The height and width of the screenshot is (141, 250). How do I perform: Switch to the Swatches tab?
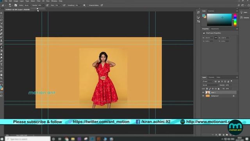point(211,11)
